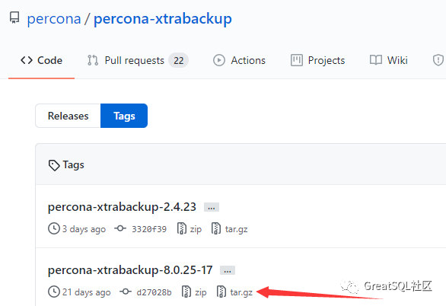This screenshot has width=446, height=306.
Task: Open the percona-xtrabackup repository link
Action: tap(163, 19)
